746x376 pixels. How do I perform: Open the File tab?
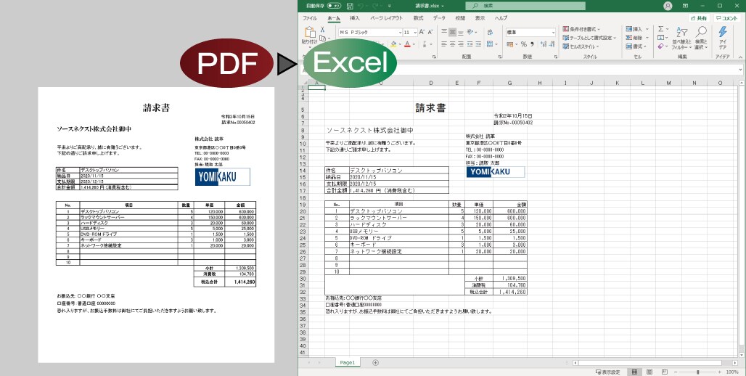coord(310,18)
